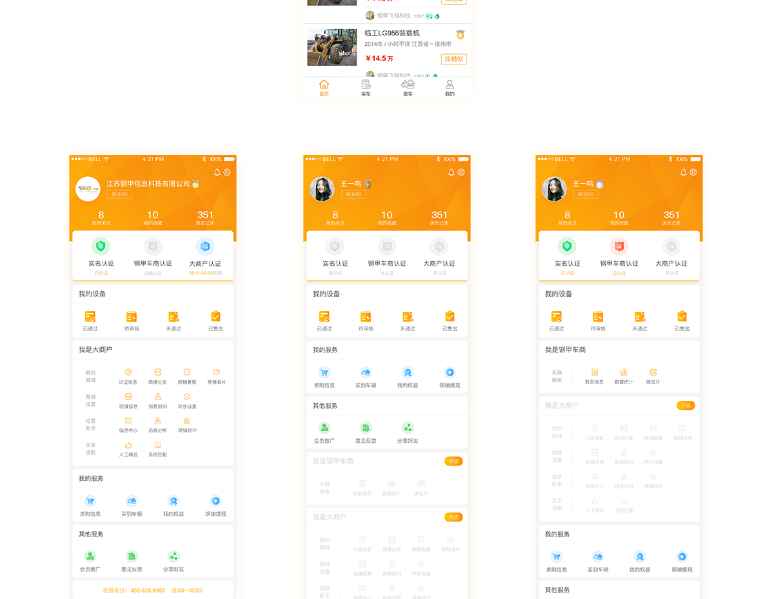Open 实名认证 green shield on left phone
The image size is (774, 599).
(101, 246)
